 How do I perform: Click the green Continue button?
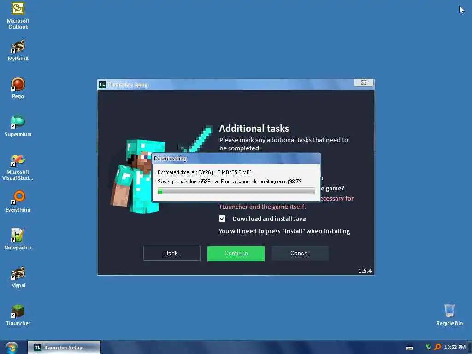point(236,254)
